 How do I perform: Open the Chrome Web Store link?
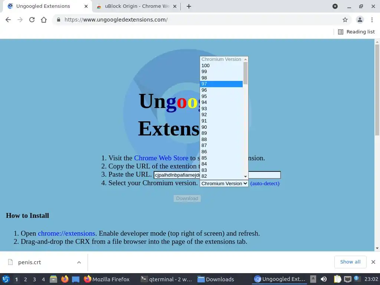tap(161, 158)
